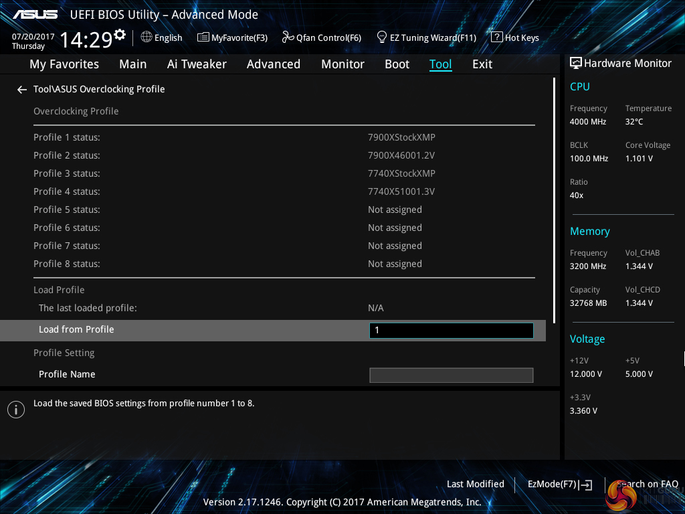Viewport: 685px width, 514px height.
Task: Open MyFavorite(F3) list icon
Action: click(203, 37)
